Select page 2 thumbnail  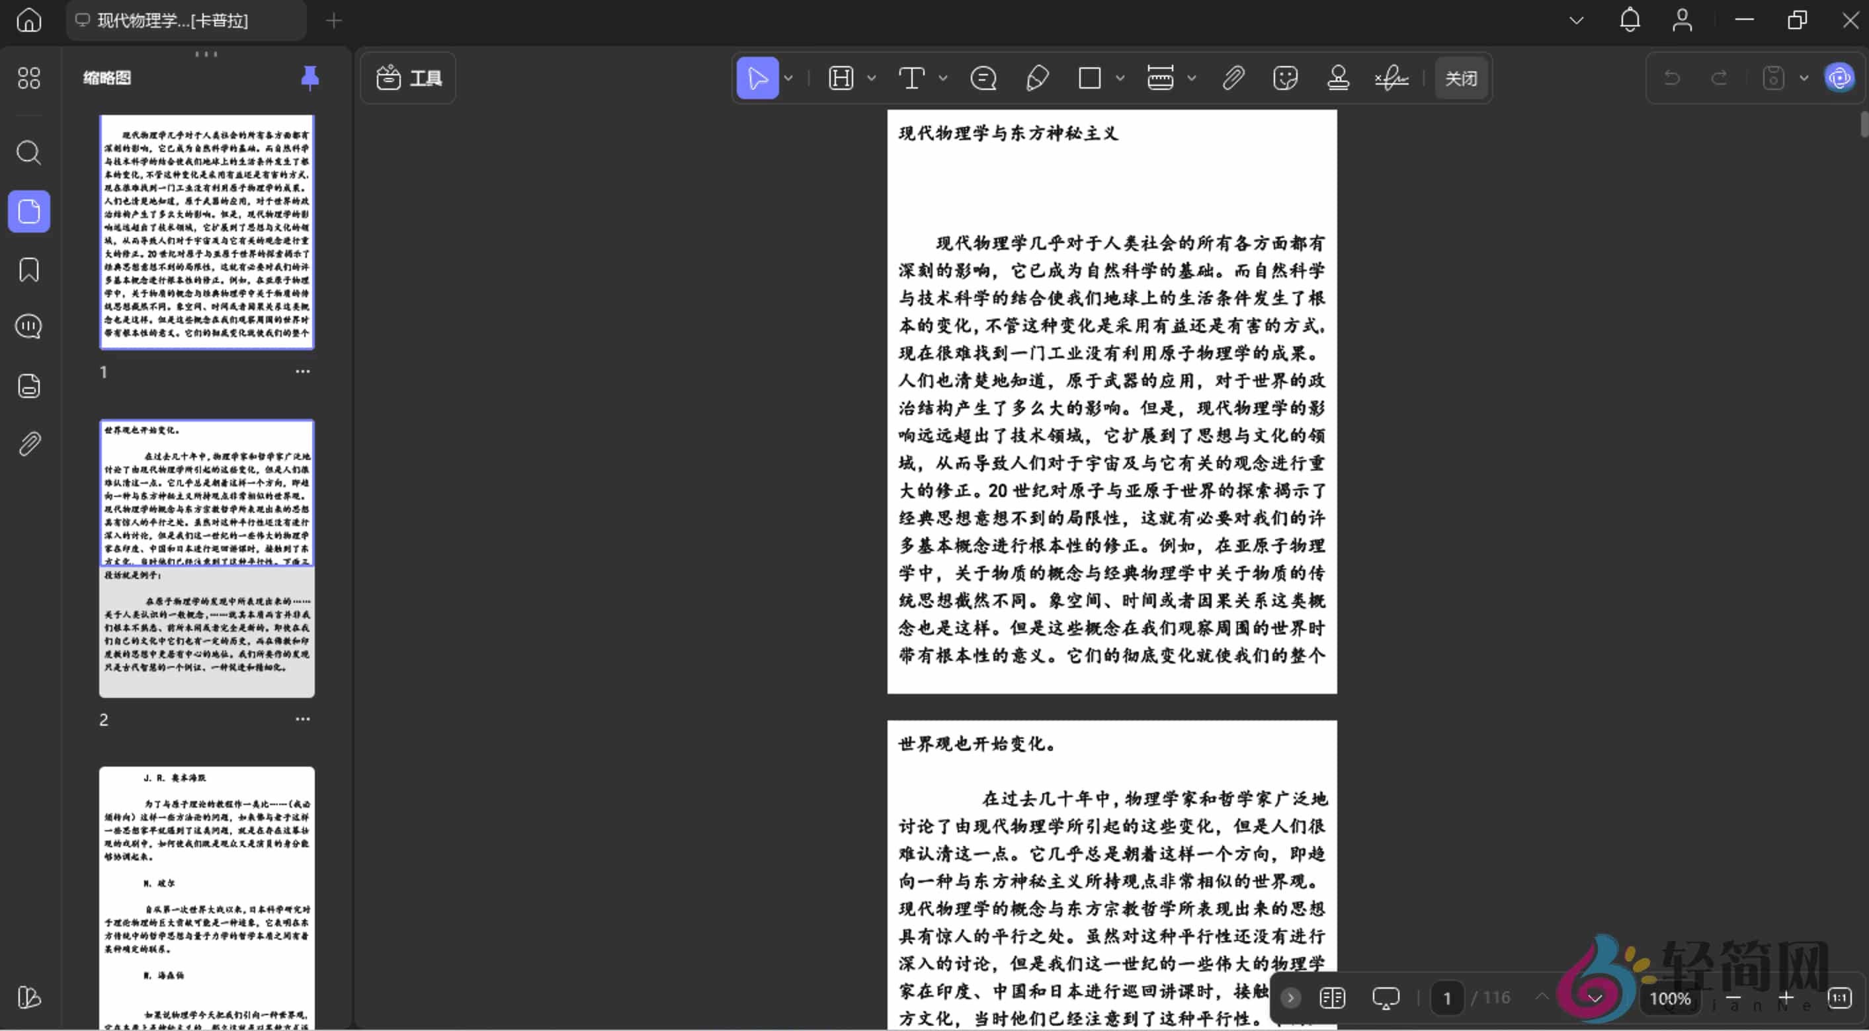(x=206, y=558)
